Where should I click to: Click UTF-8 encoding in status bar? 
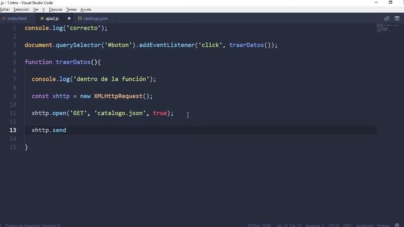pos(333,225)
